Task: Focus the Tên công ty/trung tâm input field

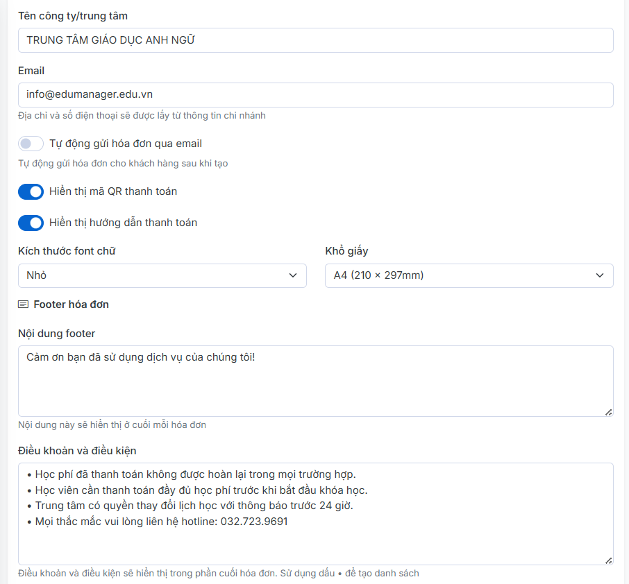Action: [x=315, y=40]
